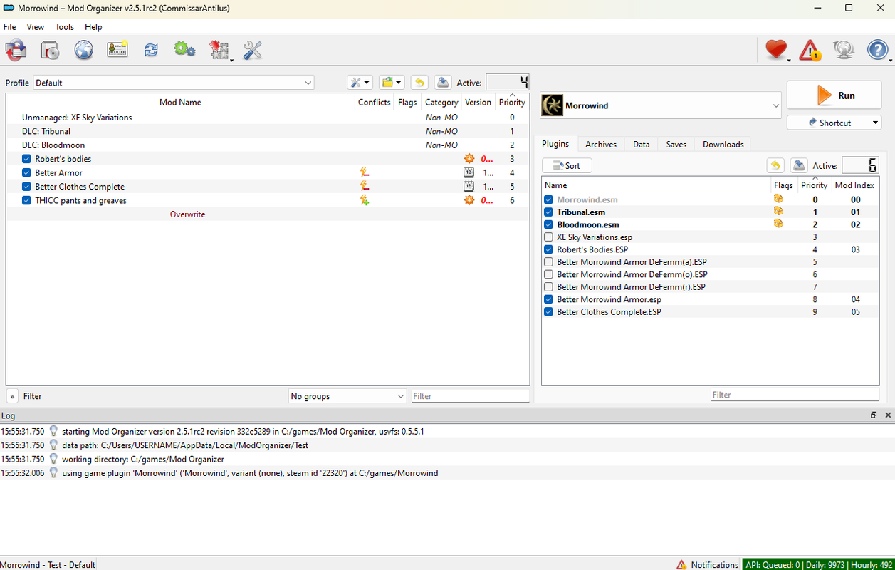Click the plugin list create backup icon

pyautogui.click(x=799, y=165)
